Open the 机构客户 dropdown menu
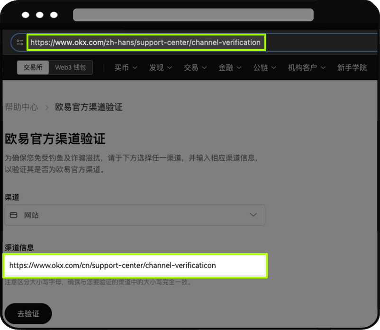The width and height of the screenshot is (380, 330). pyautogui.click(x=307, y=68)
